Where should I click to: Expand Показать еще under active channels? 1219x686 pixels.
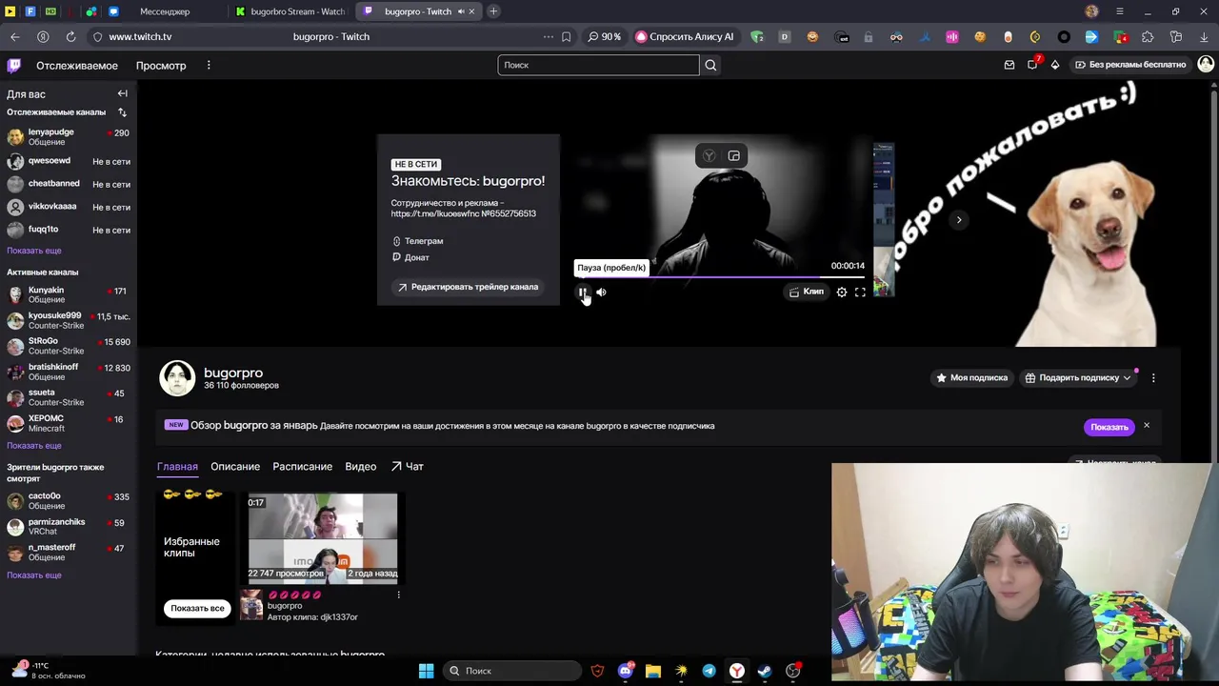pos(34,446)
